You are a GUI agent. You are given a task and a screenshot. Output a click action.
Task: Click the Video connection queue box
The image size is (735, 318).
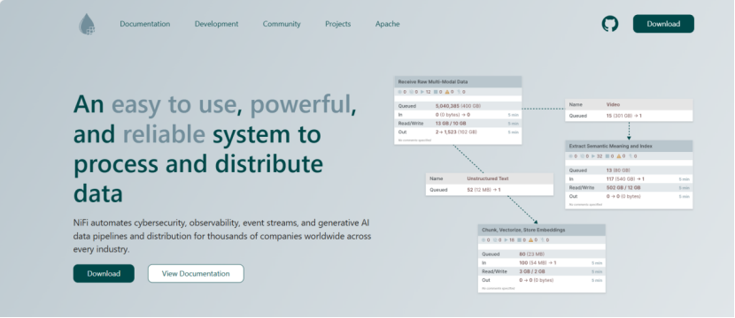pyautogui.click(x=629, y=110)
